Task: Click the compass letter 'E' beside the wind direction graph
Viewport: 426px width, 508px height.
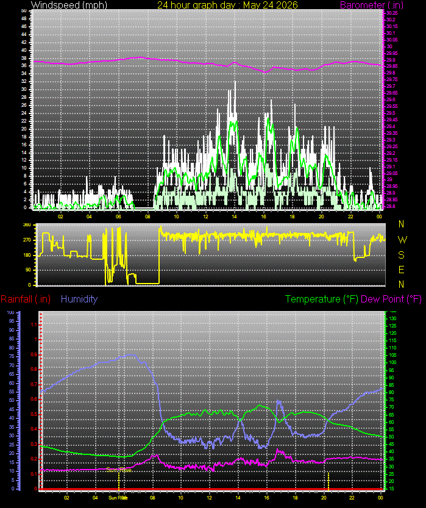Action: [x=402, y=270]
